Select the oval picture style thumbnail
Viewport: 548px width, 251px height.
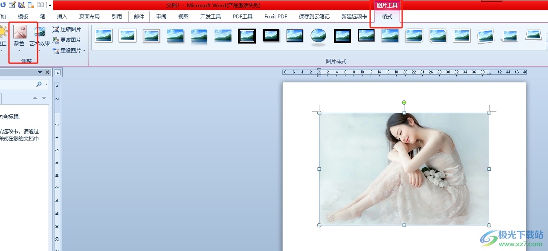(x=319, y=36)
